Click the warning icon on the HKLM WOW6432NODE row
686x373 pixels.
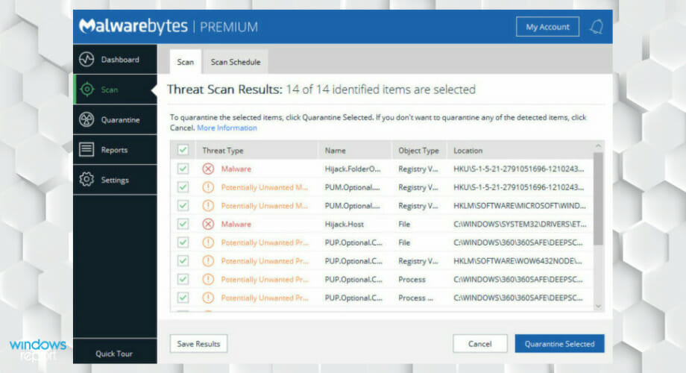208,260
